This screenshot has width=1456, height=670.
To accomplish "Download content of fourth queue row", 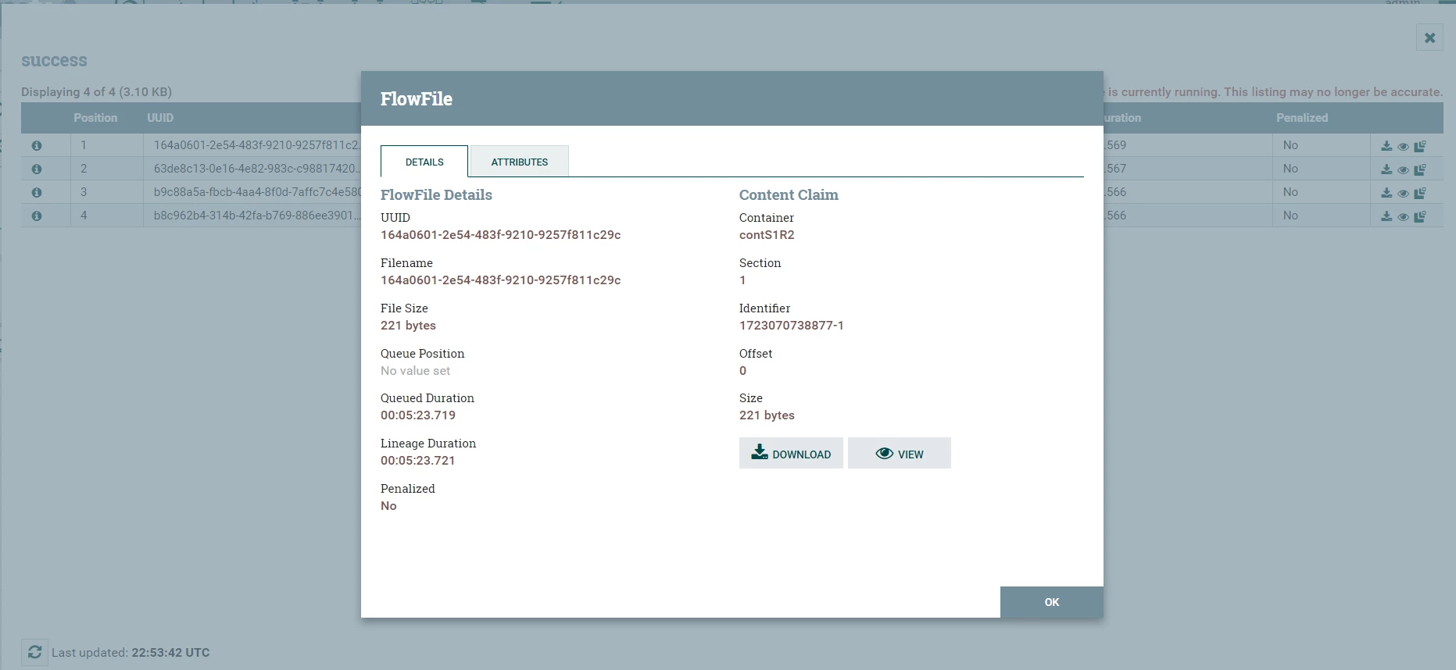I will (x=1386, y=216).
